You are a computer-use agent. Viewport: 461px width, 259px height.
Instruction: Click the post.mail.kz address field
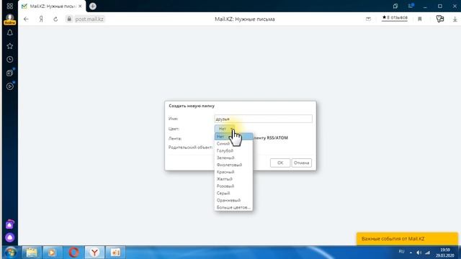coord(89,19)
